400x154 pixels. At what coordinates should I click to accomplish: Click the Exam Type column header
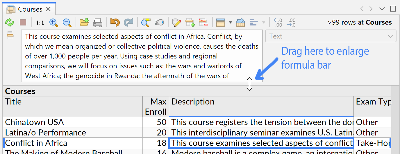[372, 107]
